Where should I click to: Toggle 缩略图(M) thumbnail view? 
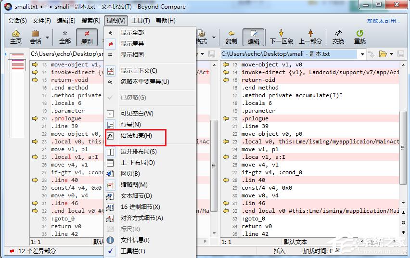coord(150,185)
